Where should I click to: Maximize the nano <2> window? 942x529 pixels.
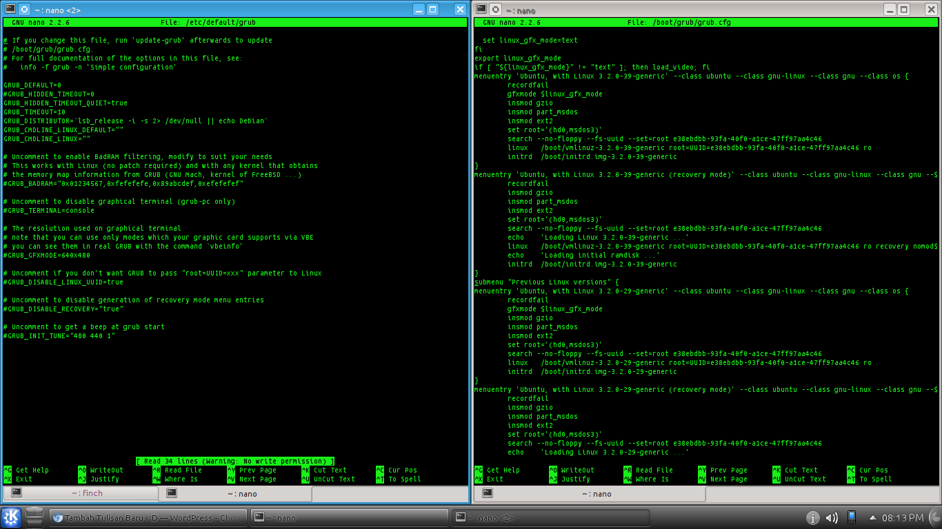(432, 9)
